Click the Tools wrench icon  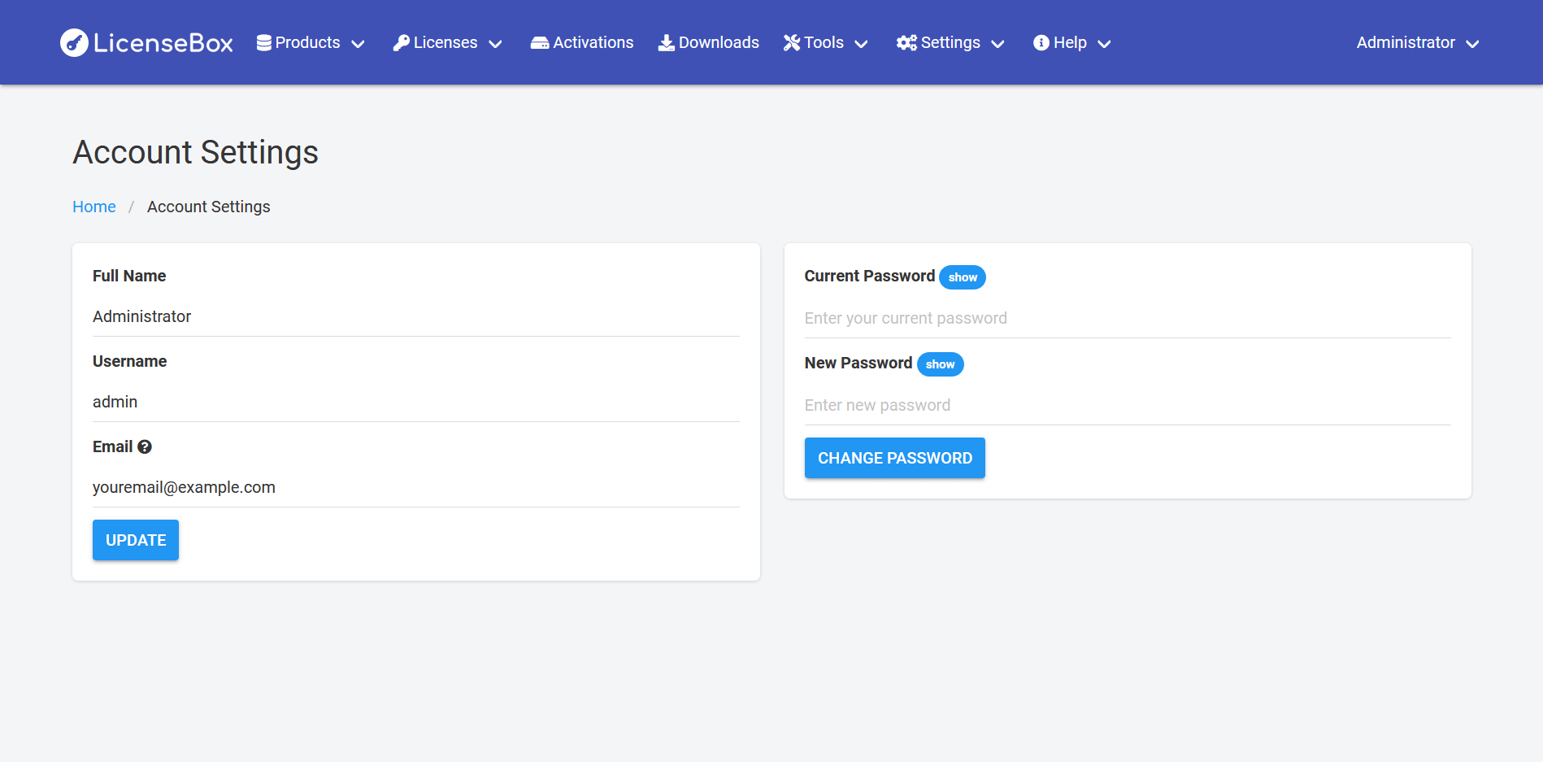[792, 43]
